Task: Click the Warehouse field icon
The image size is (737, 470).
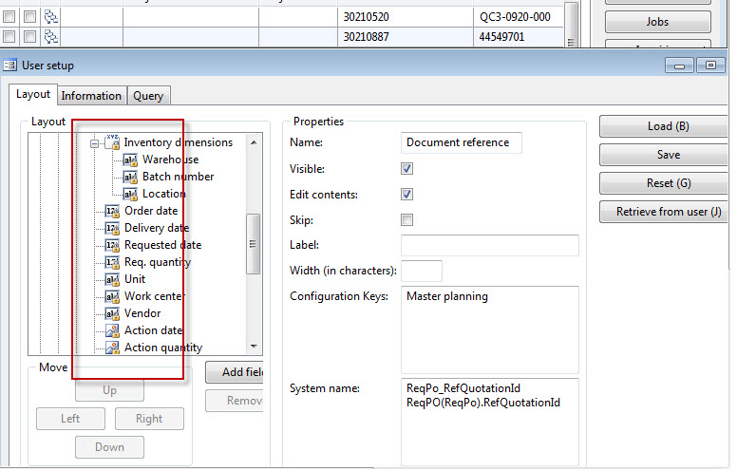Action: coord(130,160)
